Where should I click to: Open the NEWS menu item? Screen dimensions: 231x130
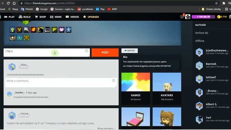coord(56,17)
